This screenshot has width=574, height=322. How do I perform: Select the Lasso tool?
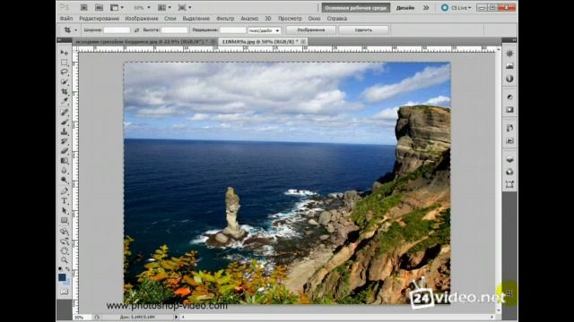(65, 72)
